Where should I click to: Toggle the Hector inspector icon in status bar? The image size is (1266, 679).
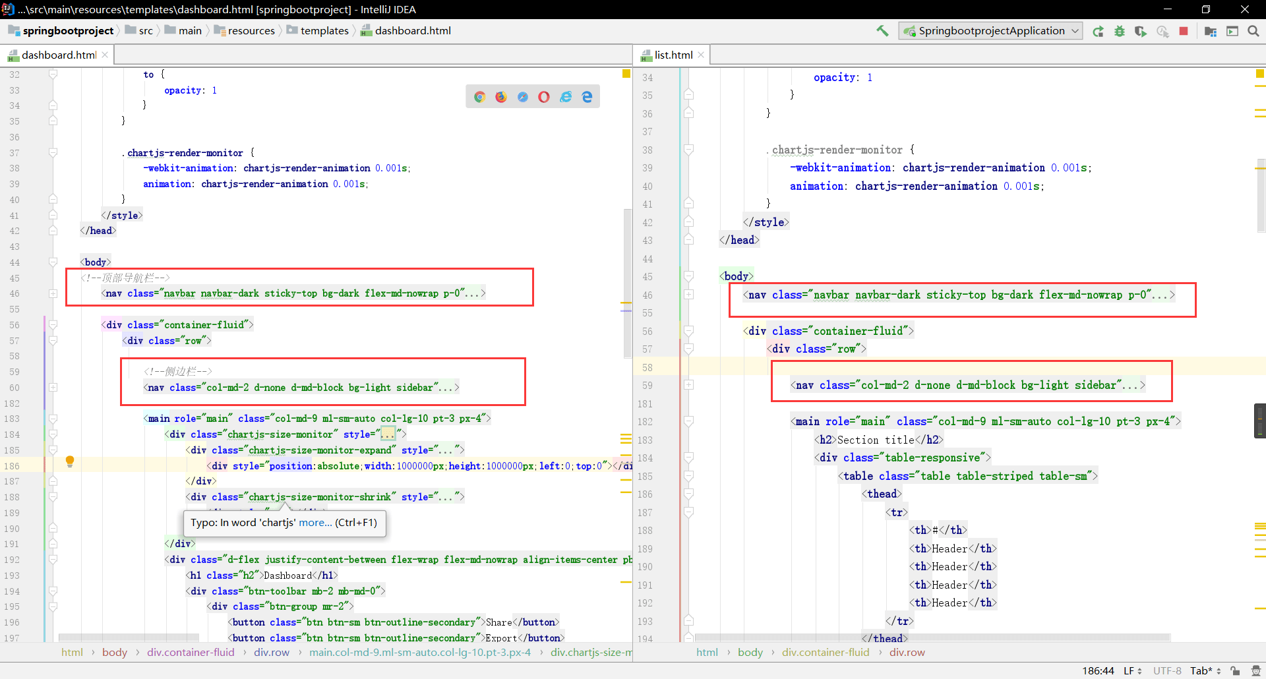[x=1255, y=670]
